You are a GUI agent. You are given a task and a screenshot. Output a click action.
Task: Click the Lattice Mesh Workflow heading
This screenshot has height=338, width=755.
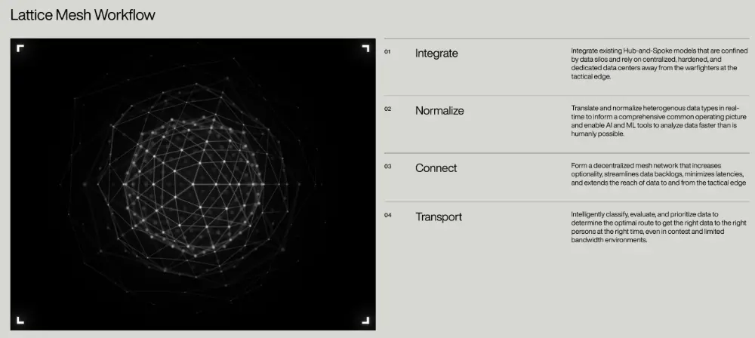tap(84, 16)
